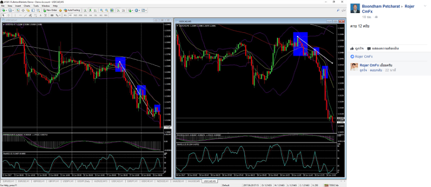Select the trendline drawing tool
This screenshot has height=187, width=431.
(25, 16)
